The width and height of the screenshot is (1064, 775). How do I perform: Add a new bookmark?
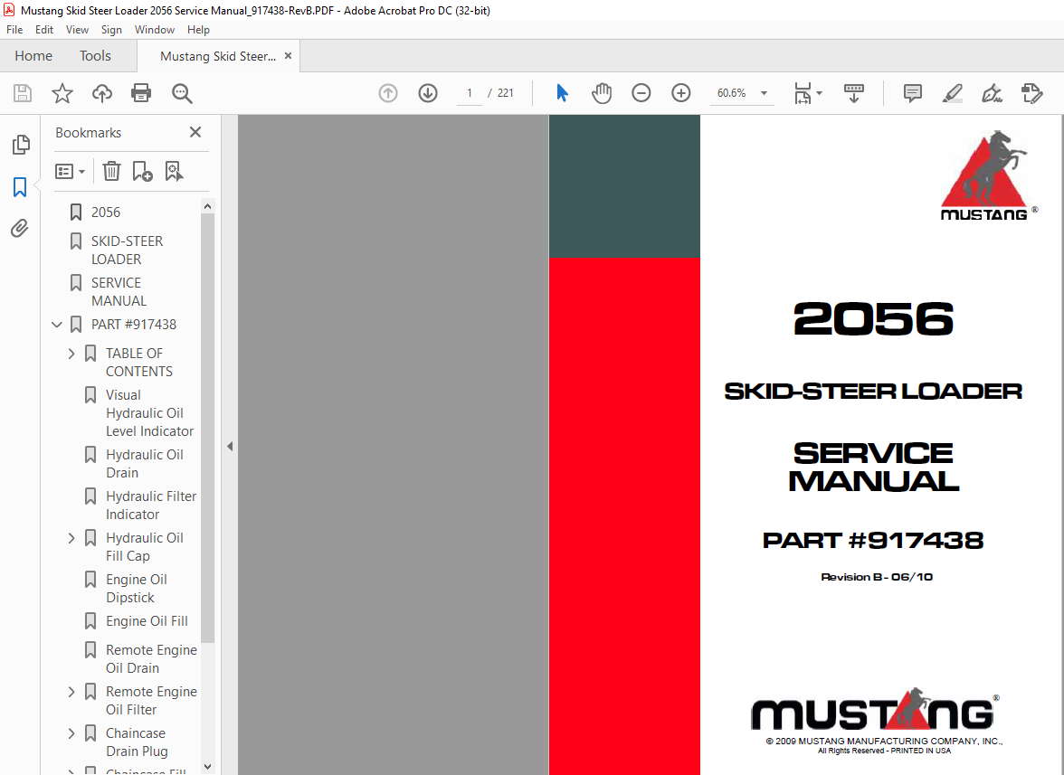tap(143, 171)
